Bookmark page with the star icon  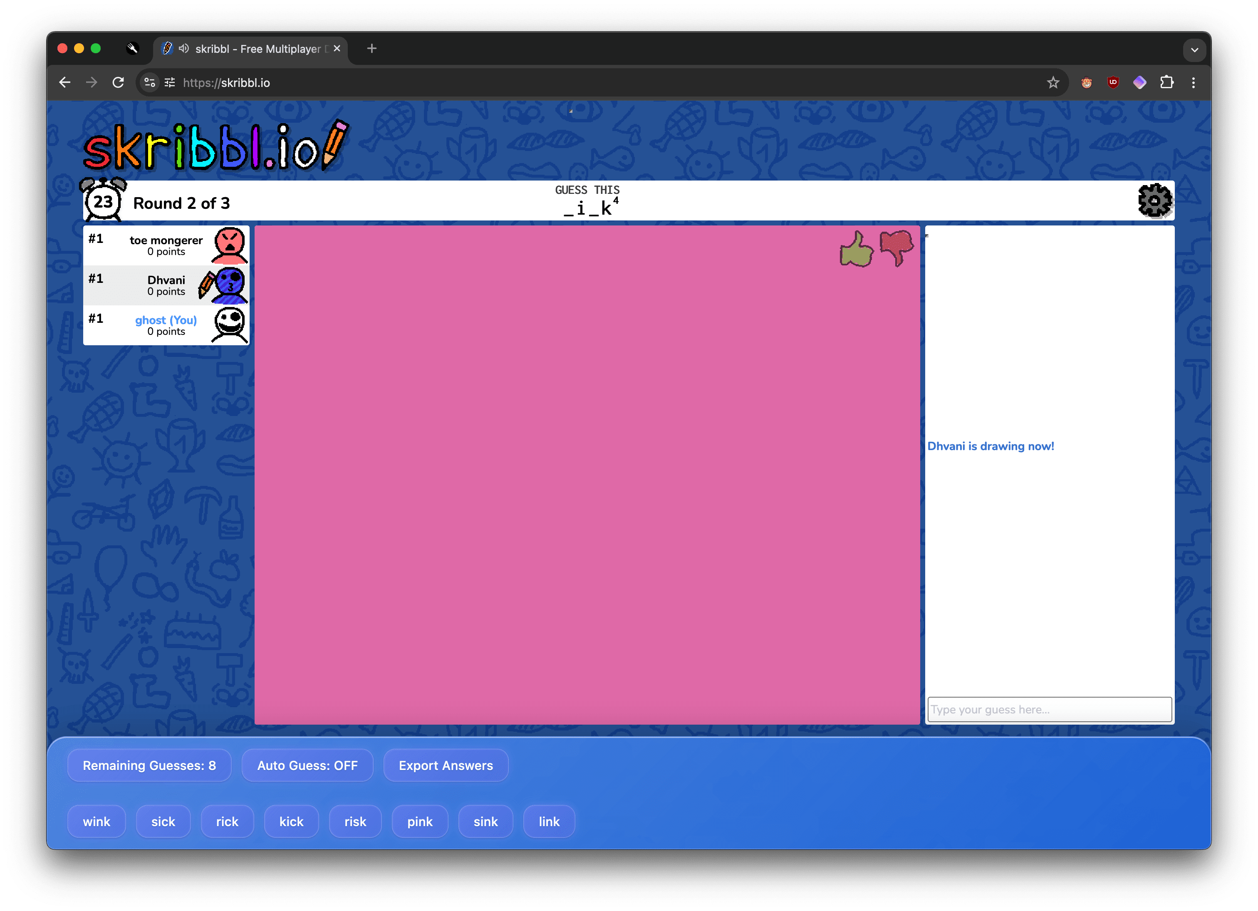tap(1053, 83)
